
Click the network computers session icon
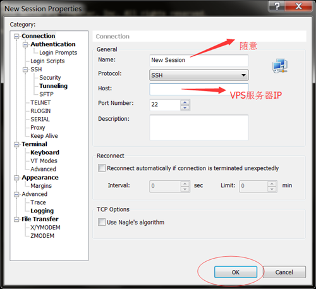(280, 66)
